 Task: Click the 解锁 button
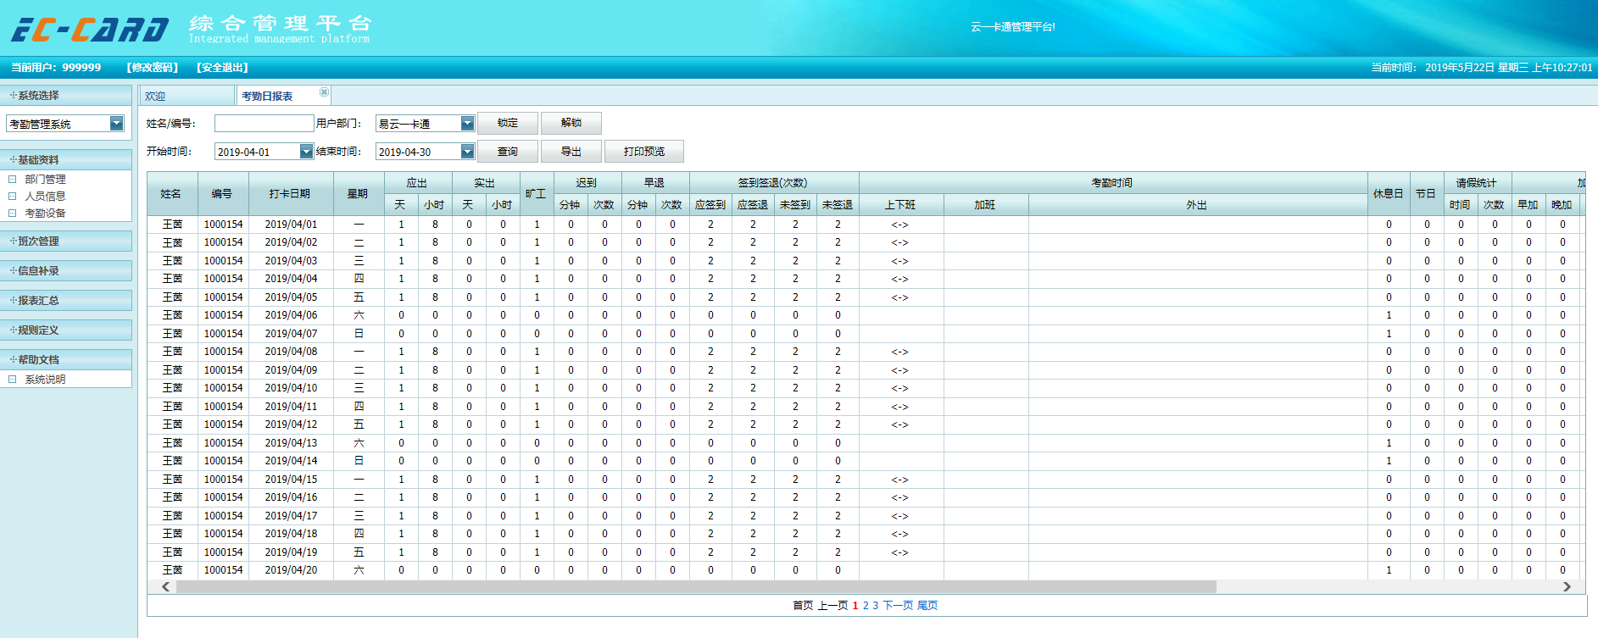tap(571, 123)
